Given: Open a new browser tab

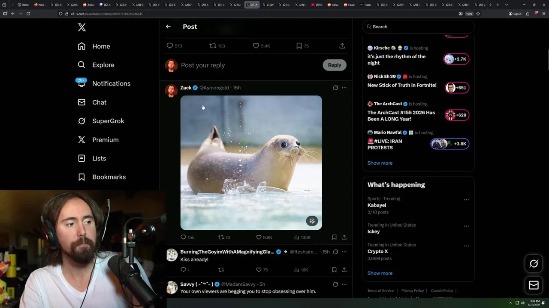Looking at the screenshot, I should click(498, 5).
